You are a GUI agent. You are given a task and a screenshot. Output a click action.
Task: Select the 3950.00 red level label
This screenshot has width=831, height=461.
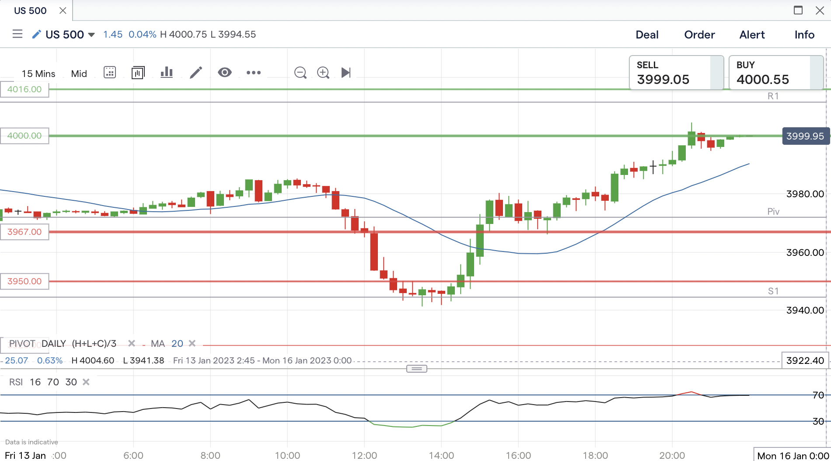(24, 281)
